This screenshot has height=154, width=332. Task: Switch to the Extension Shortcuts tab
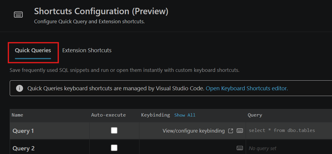(x=87, y=50)
